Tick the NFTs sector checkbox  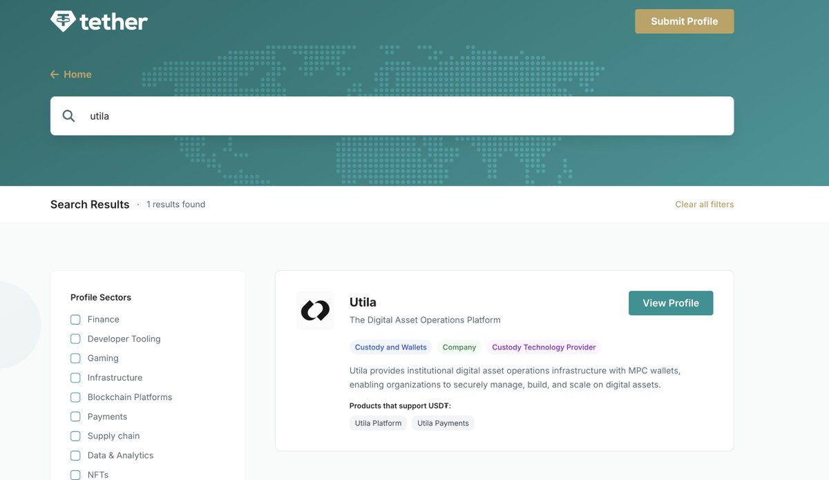75,474
